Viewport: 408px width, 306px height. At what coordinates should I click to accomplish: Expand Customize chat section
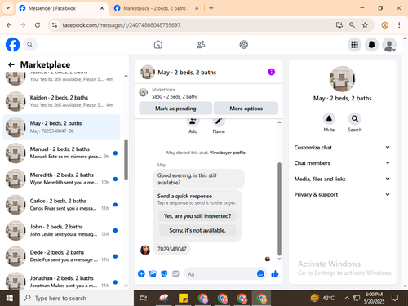tap(342, 148)
